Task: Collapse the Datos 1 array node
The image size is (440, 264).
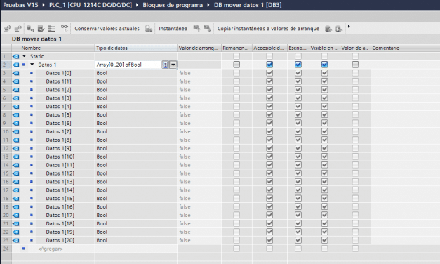Action: point(32,65)
